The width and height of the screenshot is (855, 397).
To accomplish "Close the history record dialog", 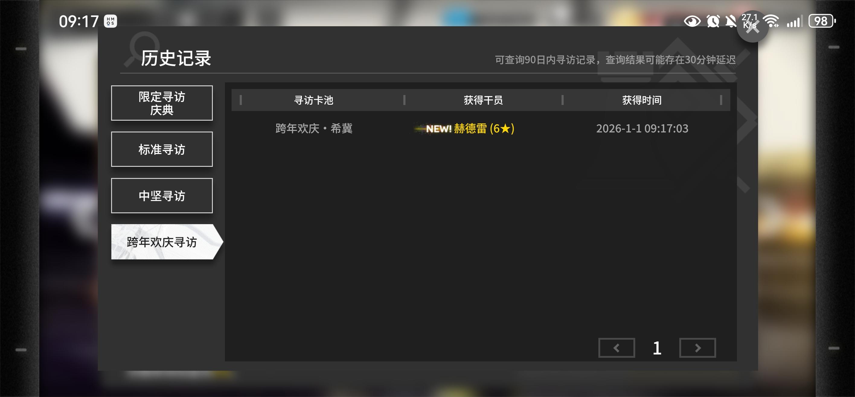I will 752,28.
